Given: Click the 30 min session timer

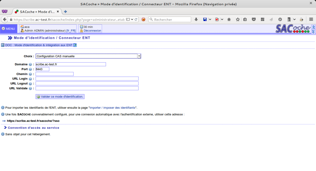Looking at the screenshot, I should coord(88,27).
